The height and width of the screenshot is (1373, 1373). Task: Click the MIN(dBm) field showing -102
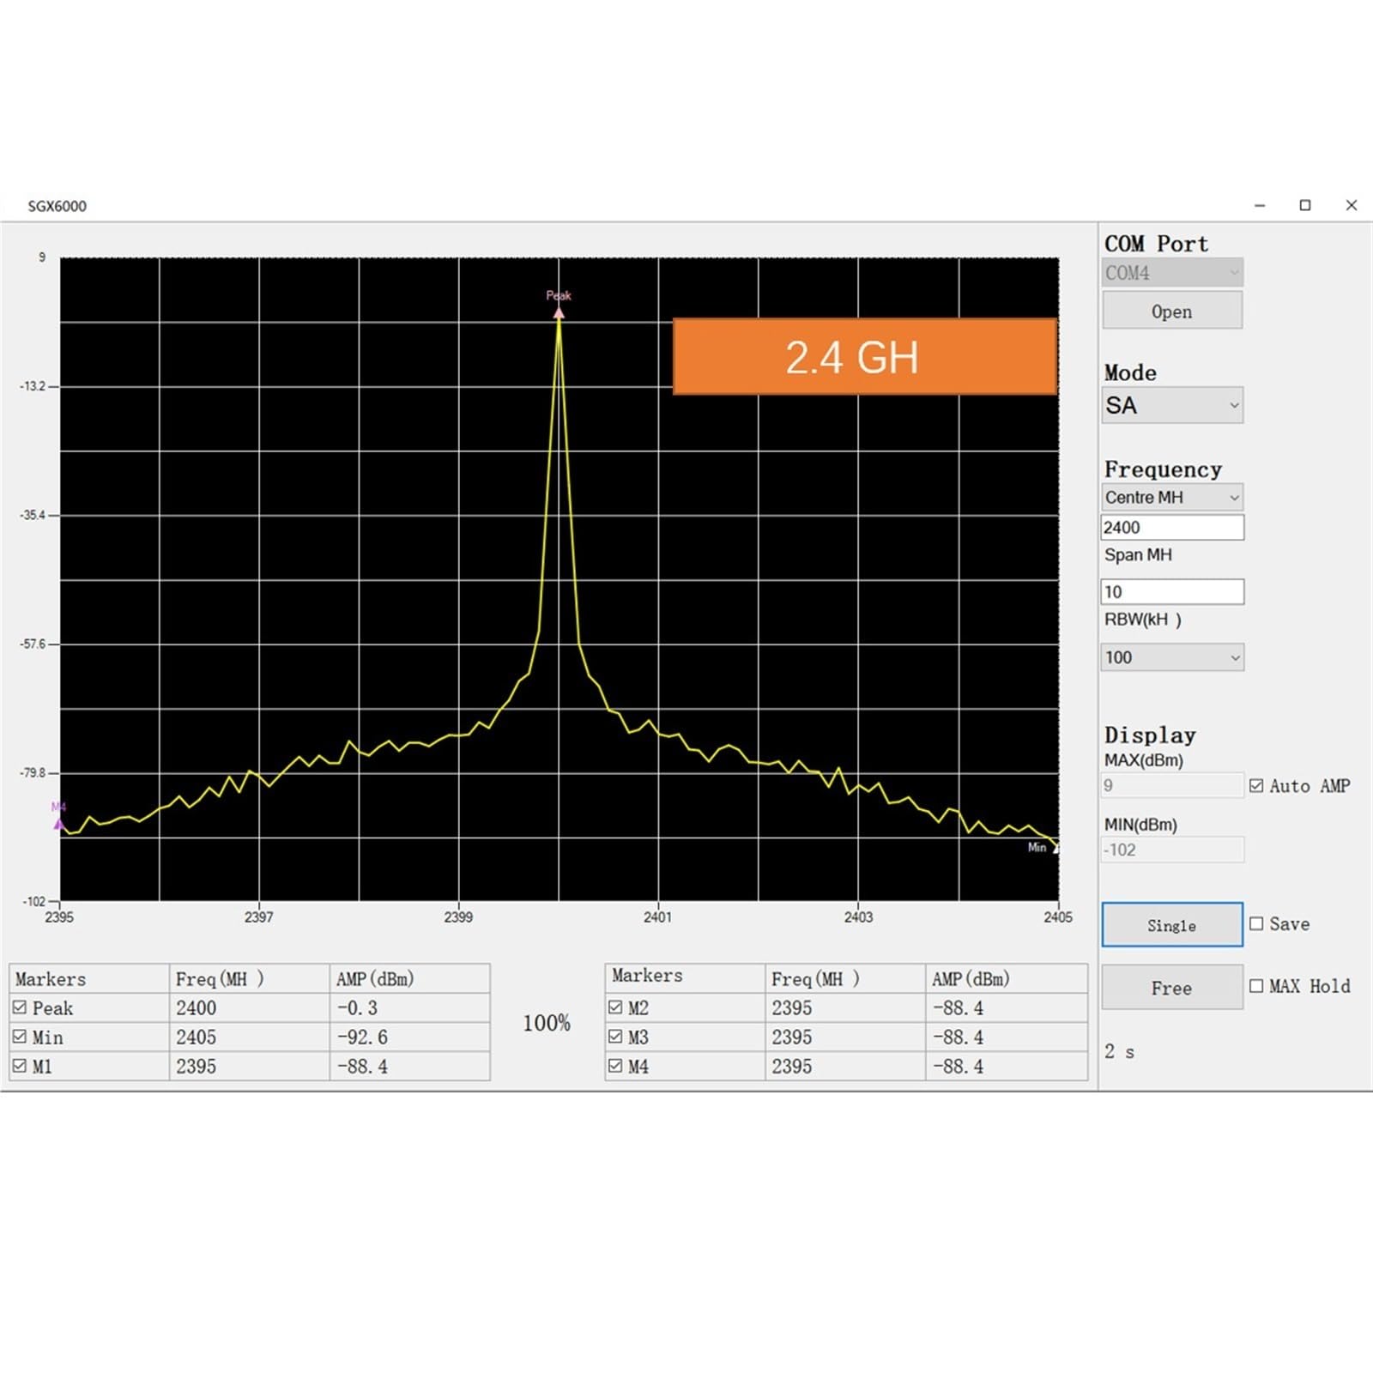1172,850
